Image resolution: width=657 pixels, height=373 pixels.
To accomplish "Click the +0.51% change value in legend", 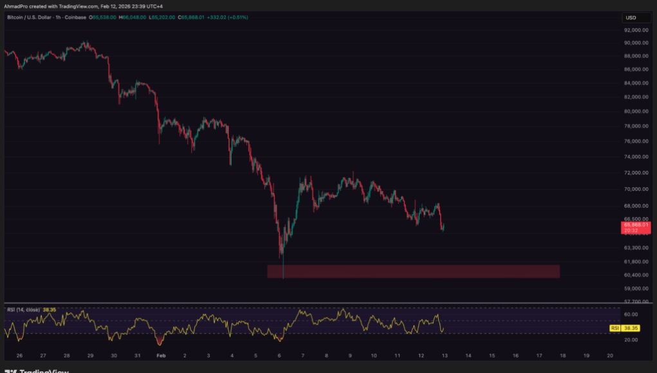I will click(x=236, y=18).
